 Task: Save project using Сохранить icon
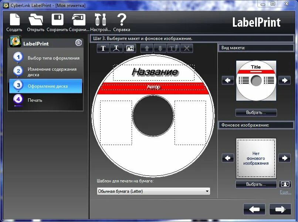pyautogui.click(x=57, y=23)
